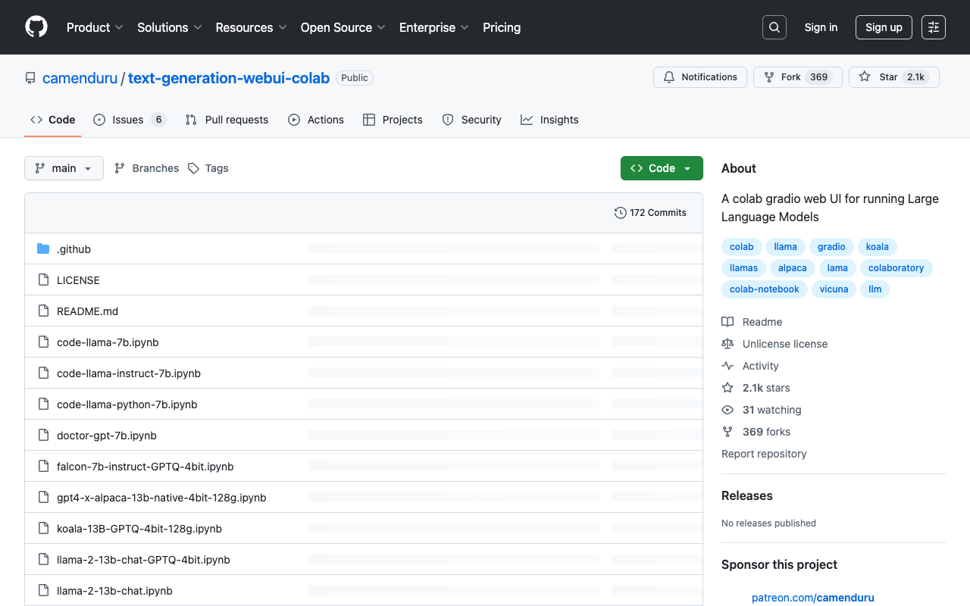Open code-llama-7b.ipynb
The image size is (970, 606).
[108, 342]
